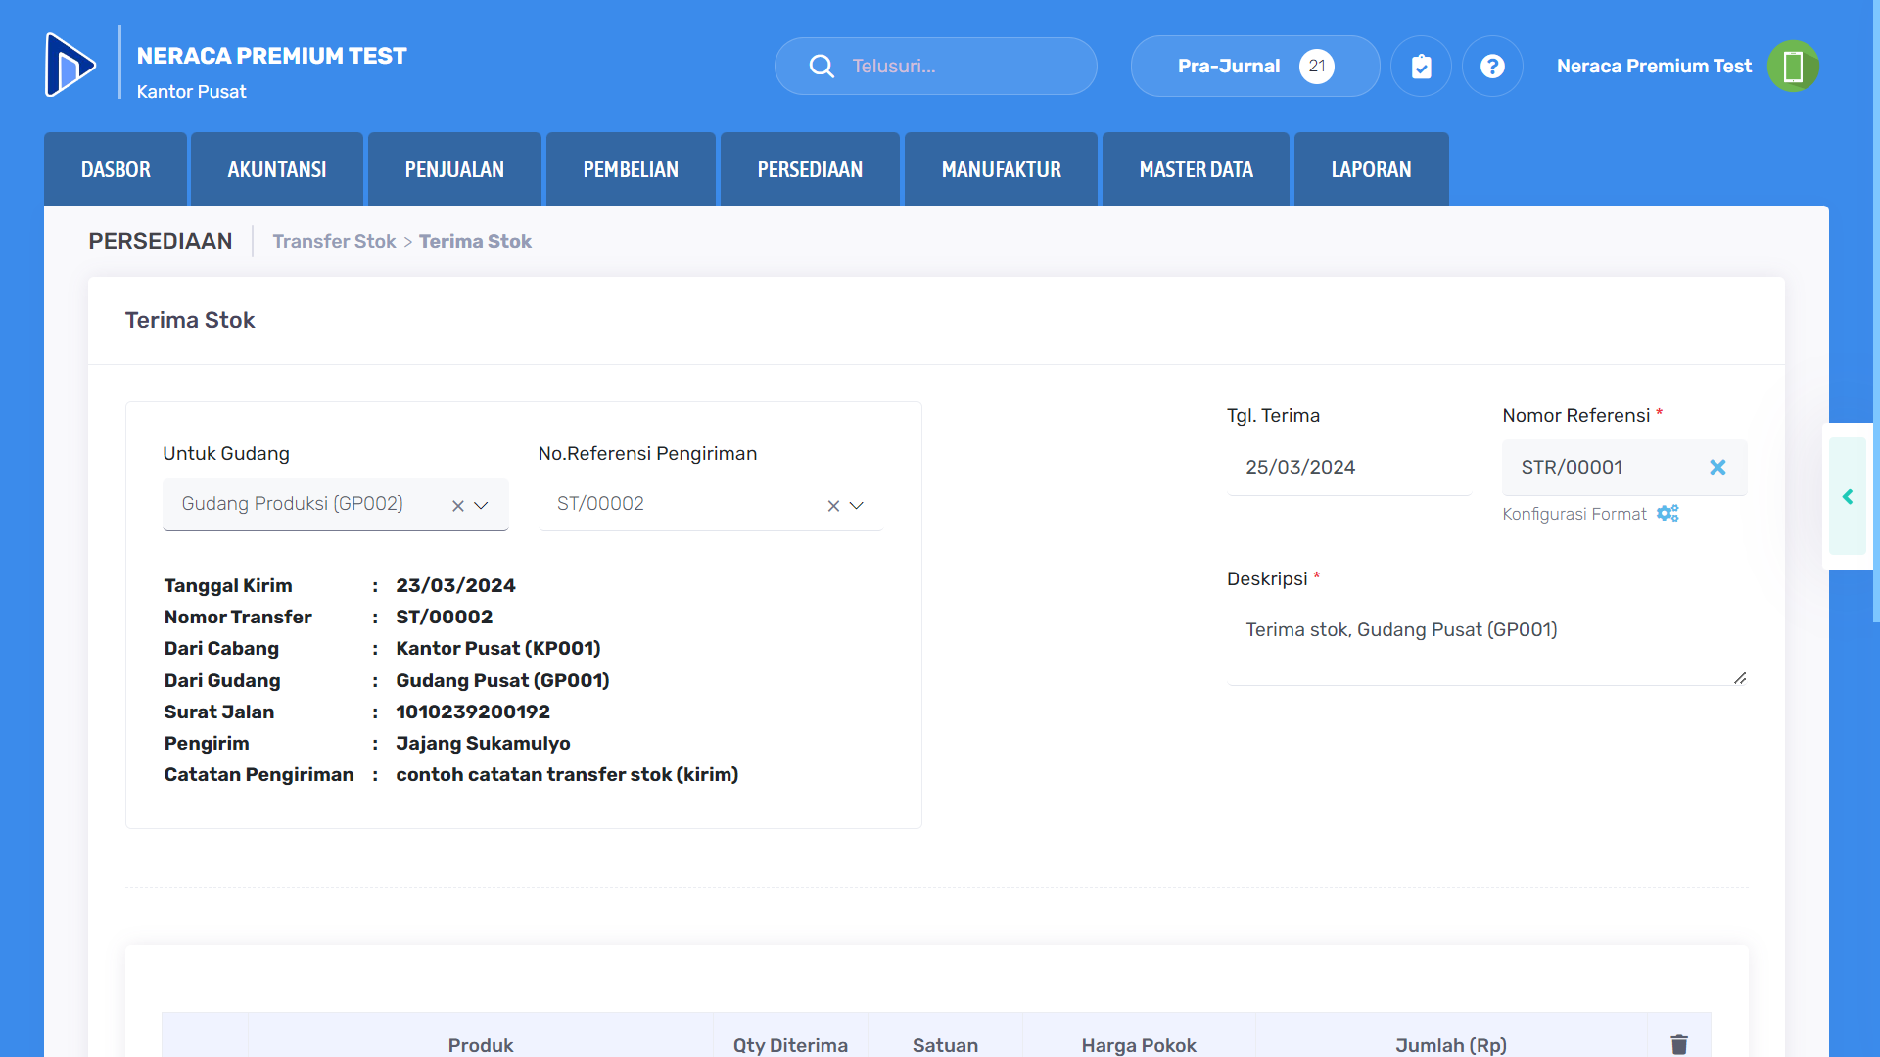Open the Untuk Gudang dropdown arrow
This screenshot has height=1057, width=1880.
481,506
